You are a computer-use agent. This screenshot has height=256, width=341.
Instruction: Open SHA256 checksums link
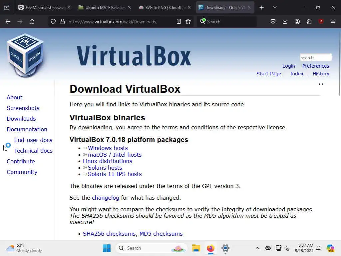(110, 234)
